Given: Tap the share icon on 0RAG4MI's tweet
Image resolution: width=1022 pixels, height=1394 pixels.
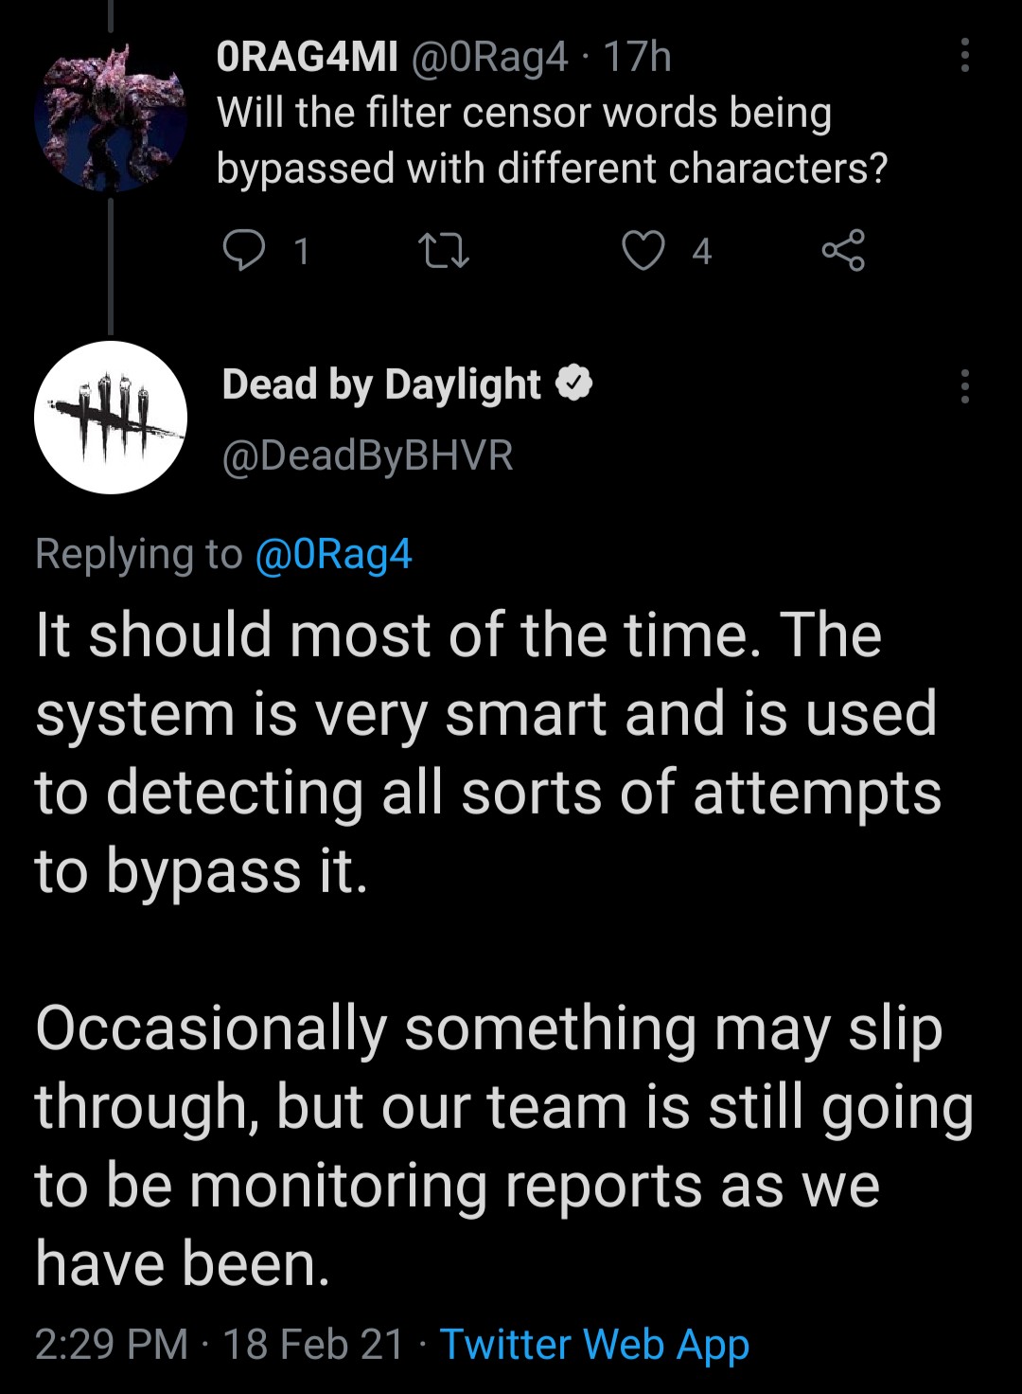Looking at the screenshot, I should click(x=842, y=251).
